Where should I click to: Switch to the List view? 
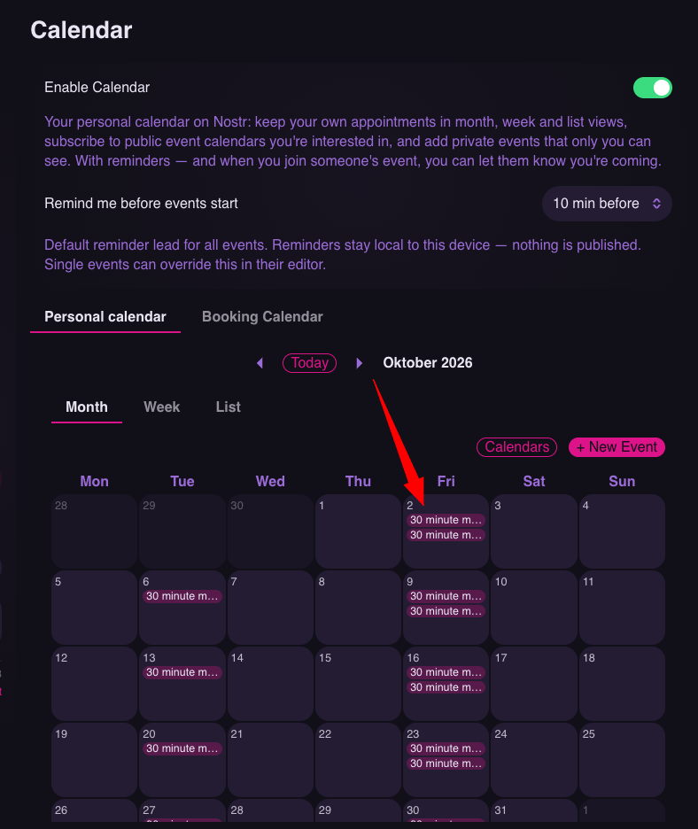pyautogui.click(x=228, y=407)
